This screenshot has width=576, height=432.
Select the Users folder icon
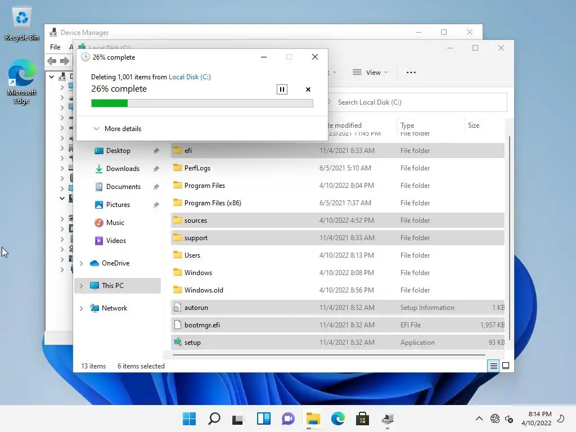(x=178, y=255)
